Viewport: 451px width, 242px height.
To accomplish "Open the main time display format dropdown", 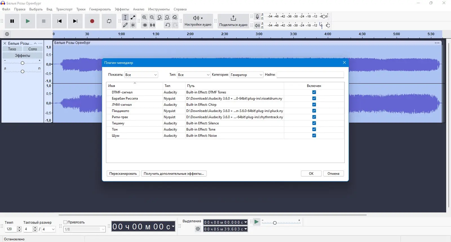I will 173,227.
